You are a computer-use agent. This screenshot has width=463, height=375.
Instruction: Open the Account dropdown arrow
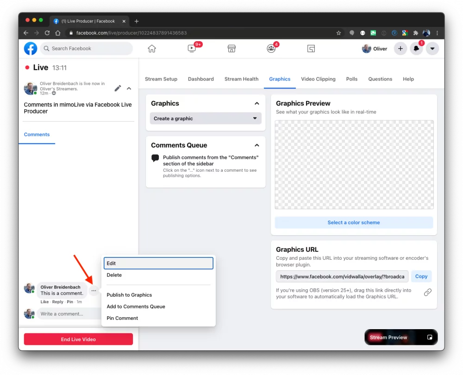tap(432, 49)
